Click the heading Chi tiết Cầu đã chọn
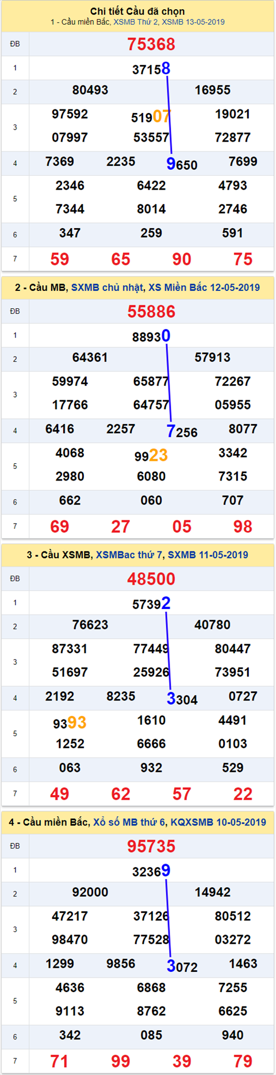Viewport: 276px width, 1075px height. [x=137, y=11]
